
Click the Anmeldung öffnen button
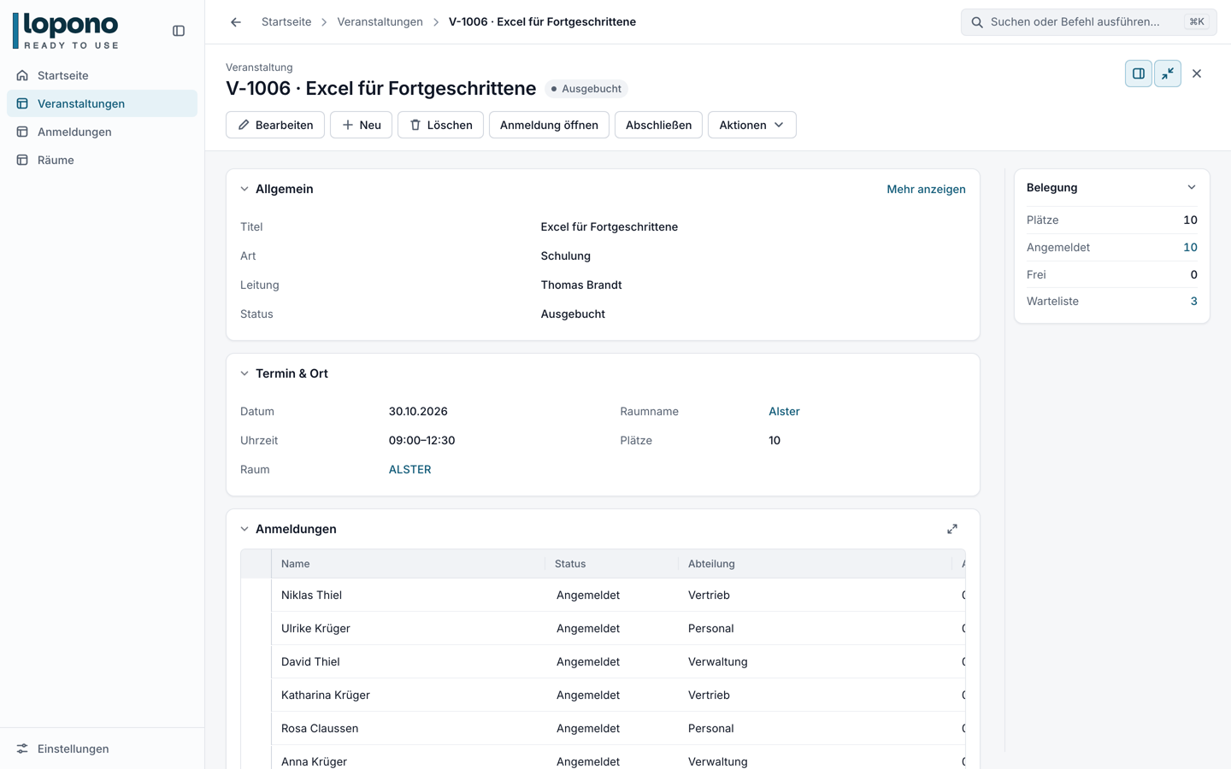click(x=549, y=125)
